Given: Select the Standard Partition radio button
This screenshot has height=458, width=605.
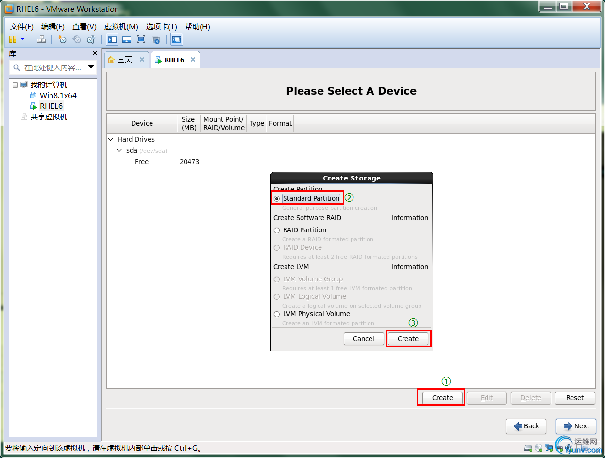Looking at the screenshot, I should point(277,198).
